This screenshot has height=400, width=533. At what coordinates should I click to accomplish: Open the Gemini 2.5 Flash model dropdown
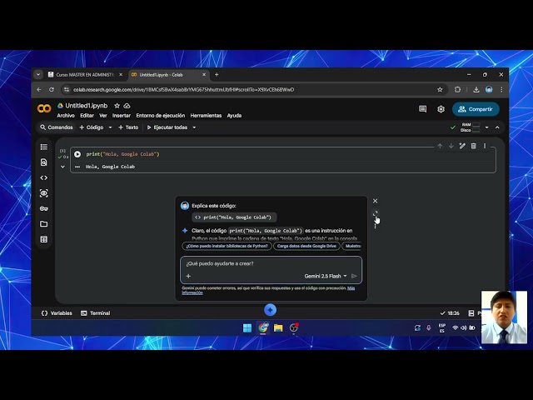coord(326,276)
